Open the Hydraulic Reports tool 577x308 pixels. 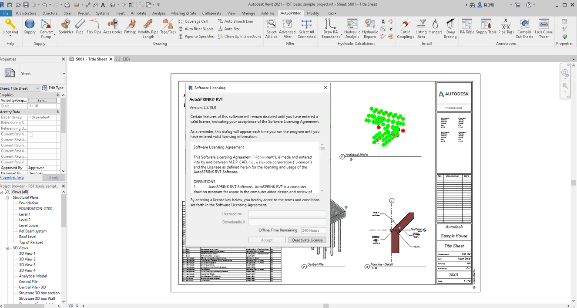pyautogui.click(x=370, y=29)
